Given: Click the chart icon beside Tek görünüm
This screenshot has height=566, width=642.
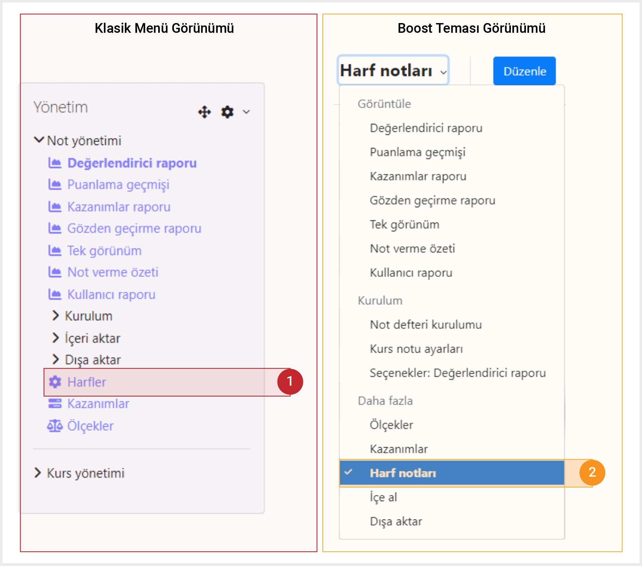Looking at the screenshot, I should pos(55,251).
